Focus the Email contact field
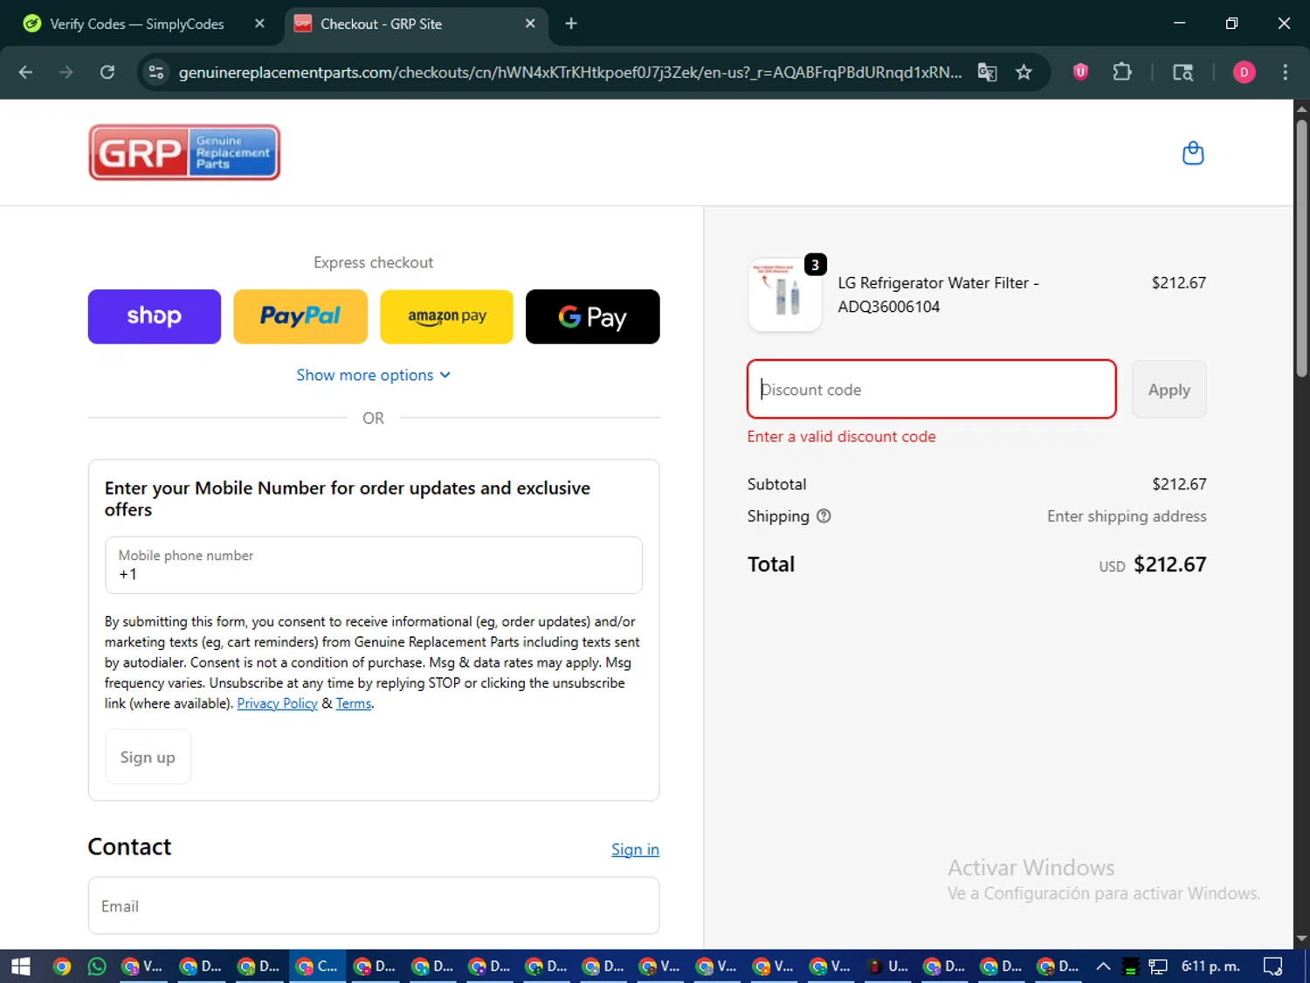The height and width of the screenshot is (983, 1310). pos(374,906)
